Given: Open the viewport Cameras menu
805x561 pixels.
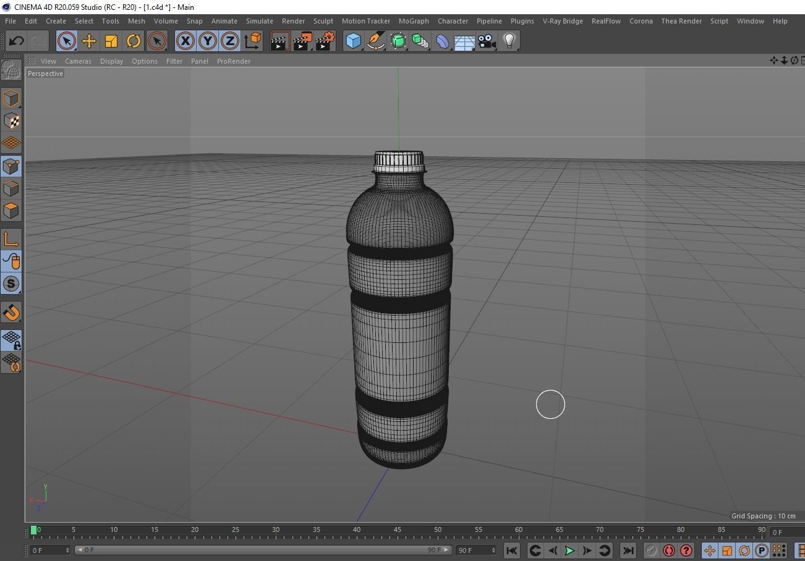Looking at the screenshot, I should click(x=78, y=61).
